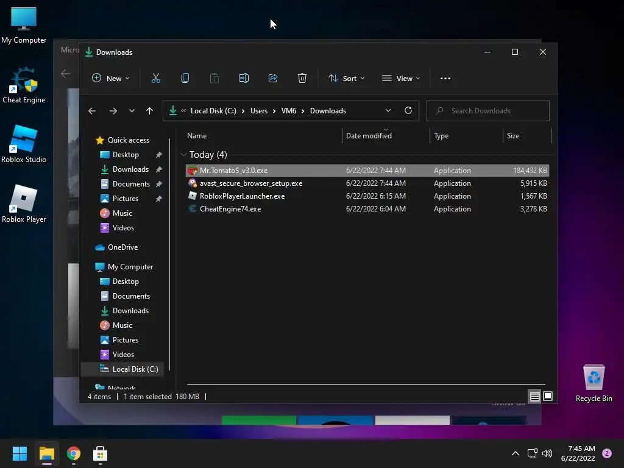624x468 pixels.
Task: Click the horizontal scrollbar in file list
Action: click(x=366, y=385)
